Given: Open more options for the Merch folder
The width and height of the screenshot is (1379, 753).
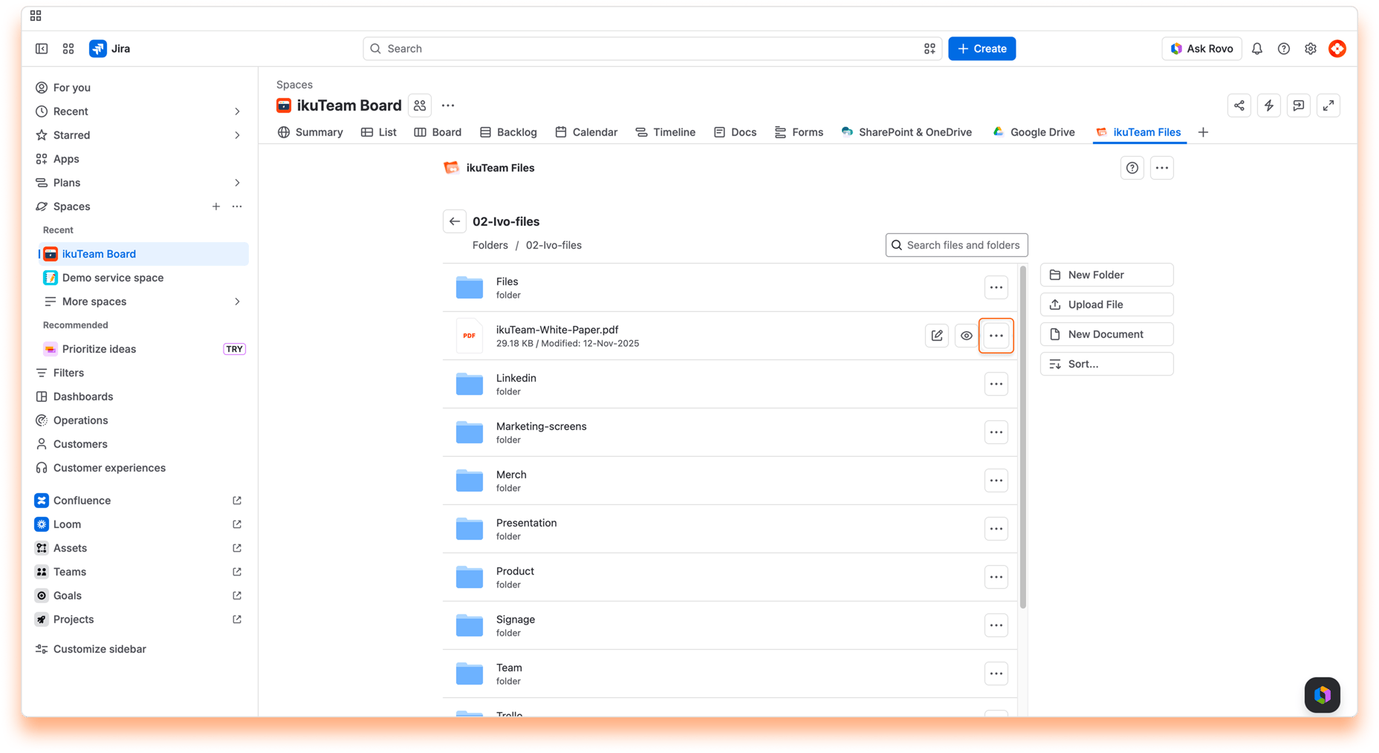Looking at the screenshot, I should (x=996, y=480).
